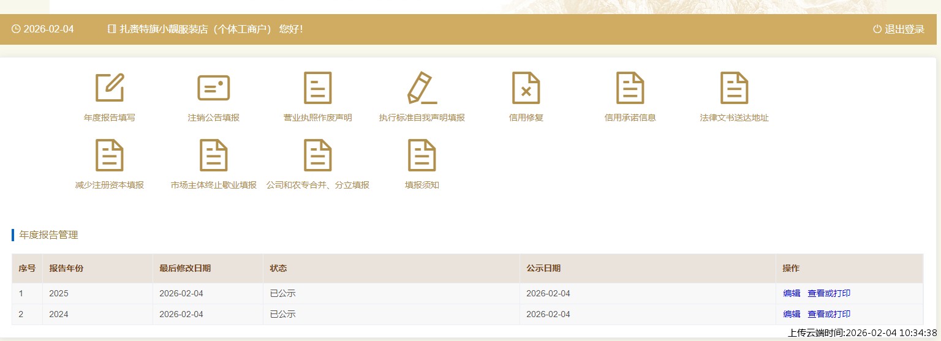Image resolution: width=941 pixels, height=341 pixels.
Task: Click the 信用承诺信息 document icon
Action: [630, 88]
